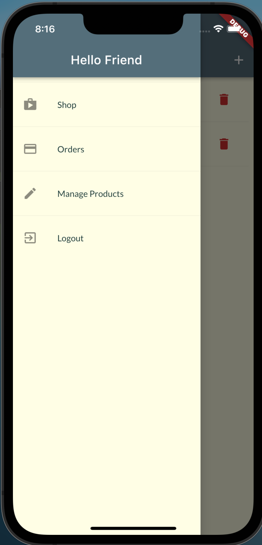Viewport: 262px width, 545px height.
Task: Delete the first product via trash icon
Action: coord(224,100)
